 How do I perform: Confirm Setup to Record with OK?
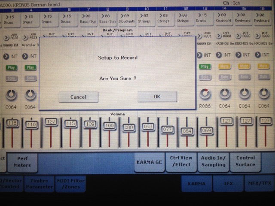pyautogui.click(x=157, y=97)
